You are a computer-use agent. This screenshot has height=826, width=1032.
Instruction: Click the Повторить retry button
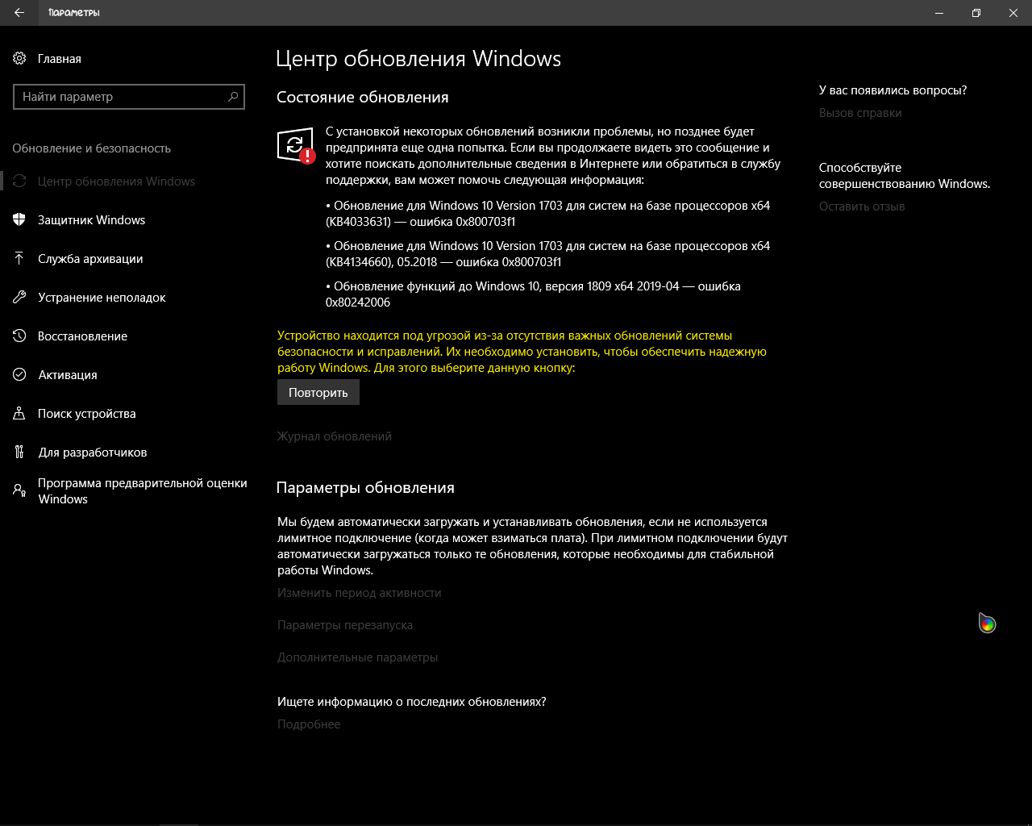[318, 392]
